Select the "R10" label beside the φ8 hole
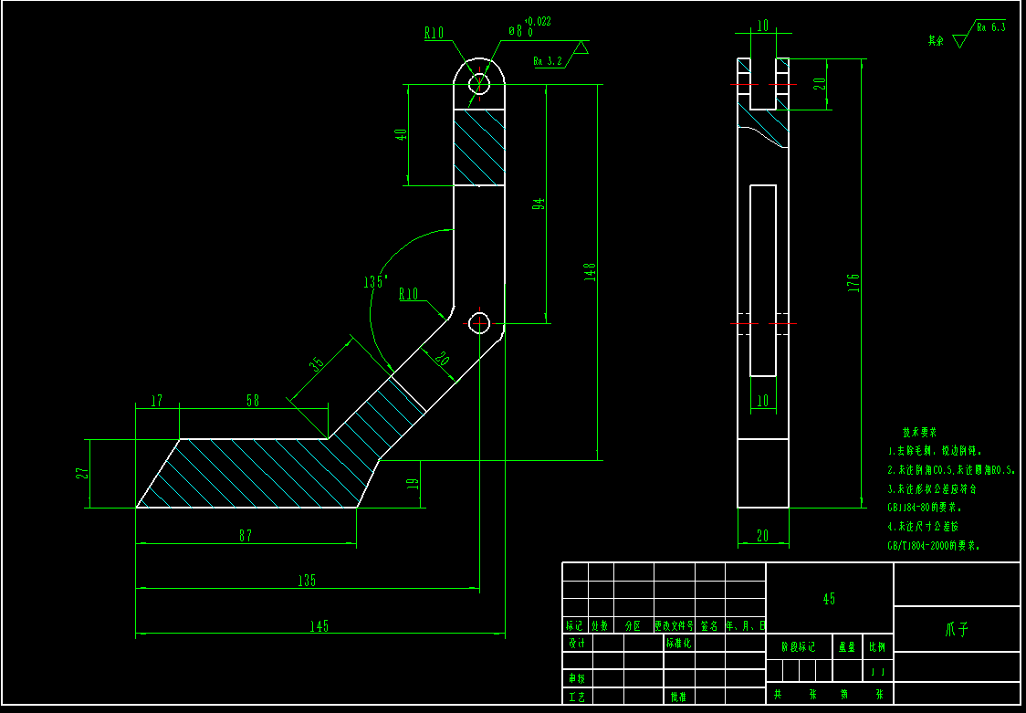Viewport: 1026px width, 713px height. (x=434, y=33)
